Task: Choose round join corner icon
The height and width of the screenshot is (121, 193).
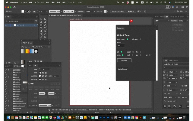Action: click(43, 76)
